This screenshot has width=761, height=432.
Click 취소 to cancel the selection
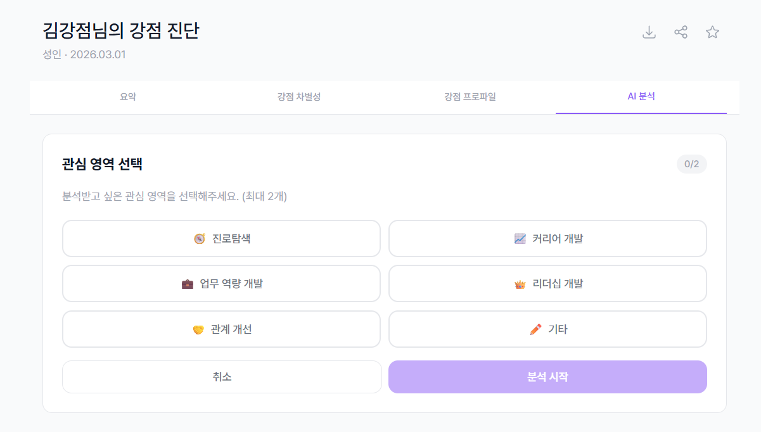pyautogui.click(x=221, y=376)
